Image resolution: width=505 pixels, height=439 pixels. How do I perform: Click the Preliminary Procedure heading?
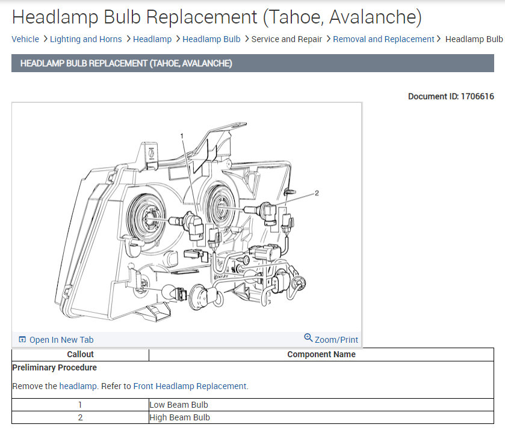[x=54, y=367]
